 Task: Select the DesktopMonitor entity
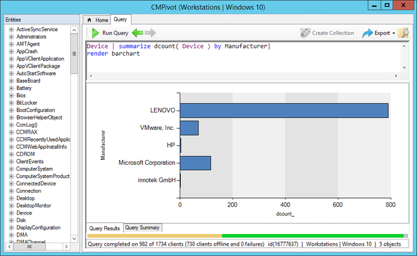point(34,206)
